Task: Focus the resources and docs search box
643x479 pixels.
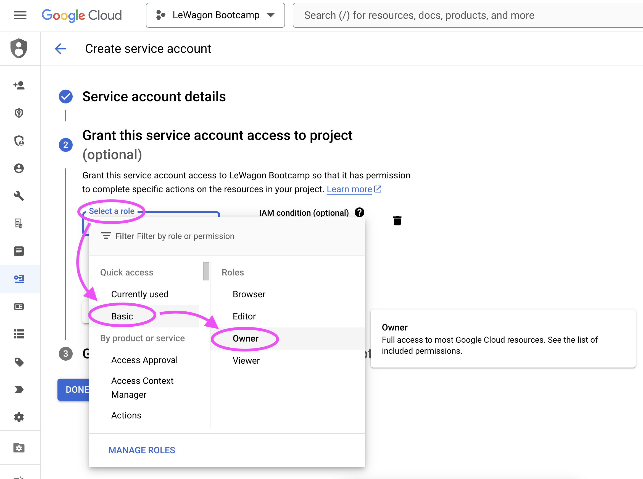Action: [468, 15]
